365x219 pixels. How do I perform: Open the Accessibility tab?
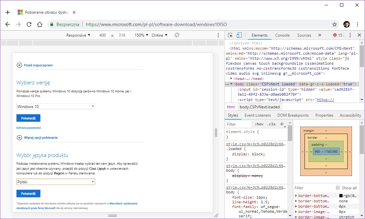pos(350,115)
